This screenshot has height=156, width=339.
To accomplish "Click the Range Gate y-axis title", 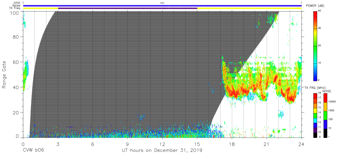I will [4, 75].
